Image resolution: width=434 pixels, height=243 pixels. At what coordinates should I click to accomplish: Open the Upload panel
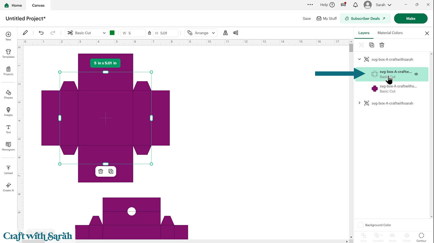click(x=8, y=170)
